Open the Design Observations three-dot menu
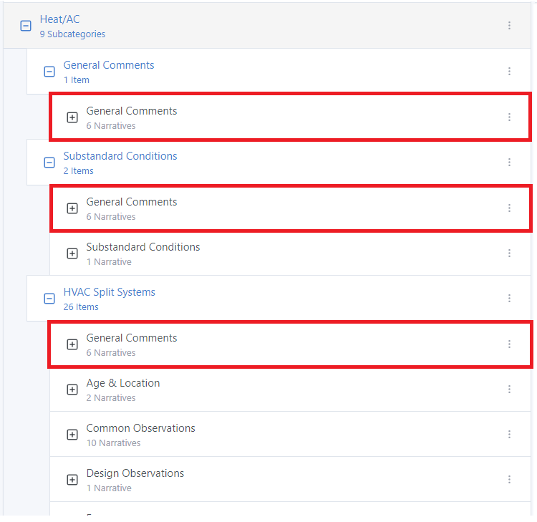This screenshot has width=537, height=522. pos(509,480)
